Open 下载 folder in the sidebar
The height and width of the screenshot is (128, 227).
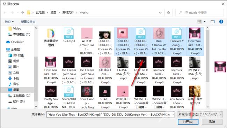[x=14, y=78]
